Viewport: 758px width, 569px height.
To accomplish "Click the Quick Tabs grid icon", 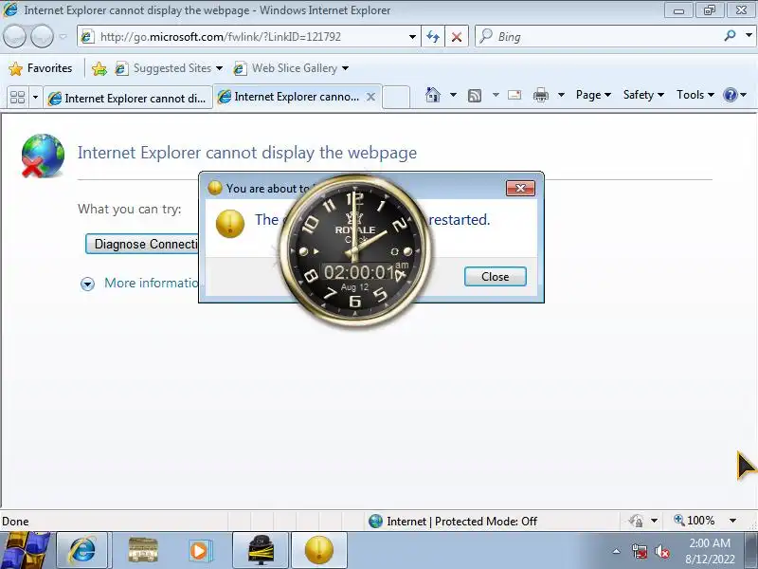I will [17, 98].
